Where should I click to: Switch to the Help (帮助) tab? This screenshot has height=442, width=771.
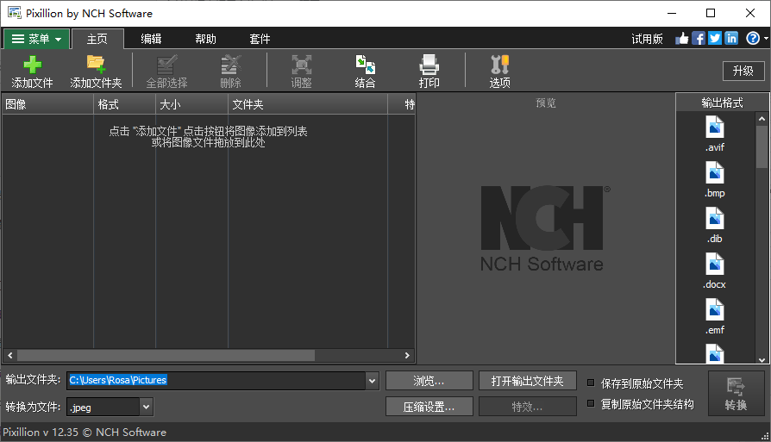205,39
